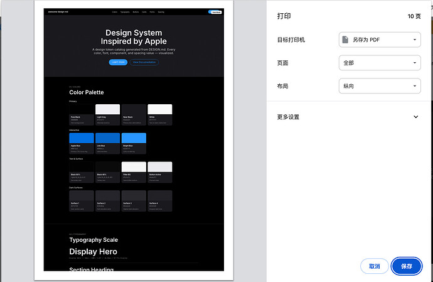Open the 页面 dropdown showing 全部
The width and height of the screenshot is (433, 282).
(380, 63)
